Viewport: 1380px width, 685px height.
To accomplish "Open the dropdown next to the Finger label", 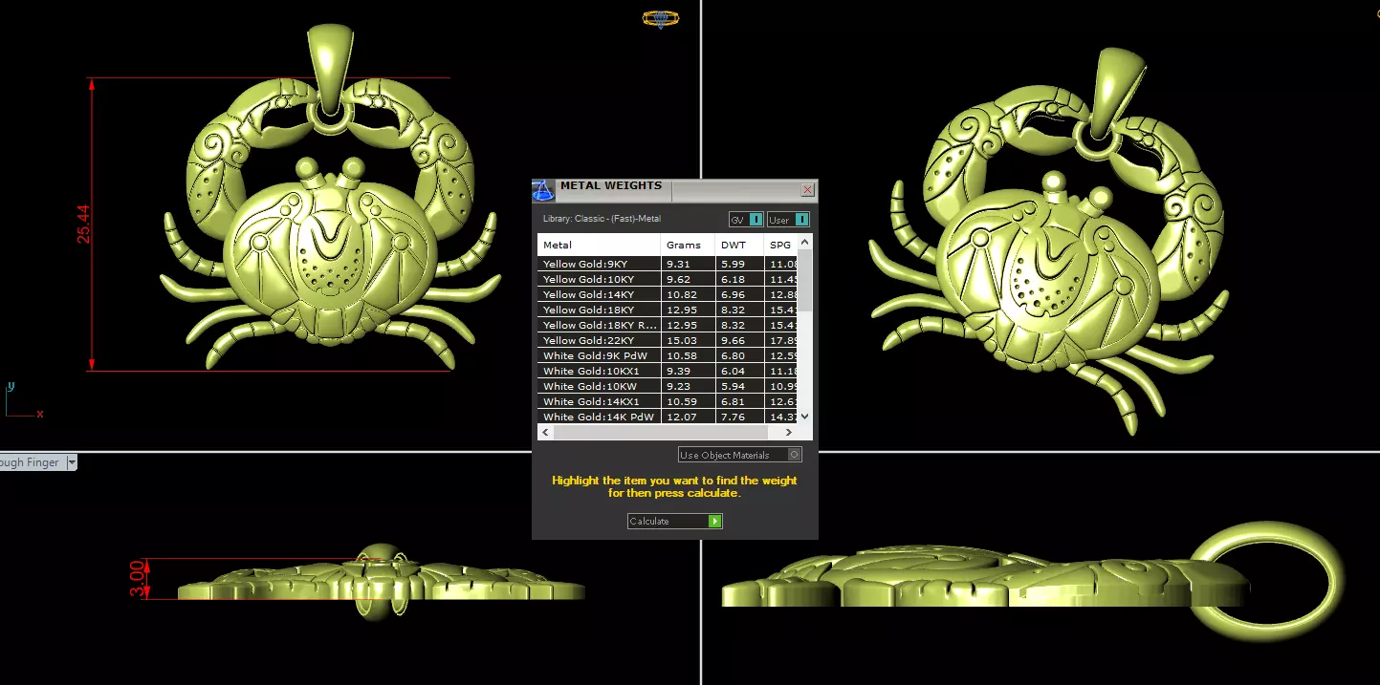I will point(72,462).
